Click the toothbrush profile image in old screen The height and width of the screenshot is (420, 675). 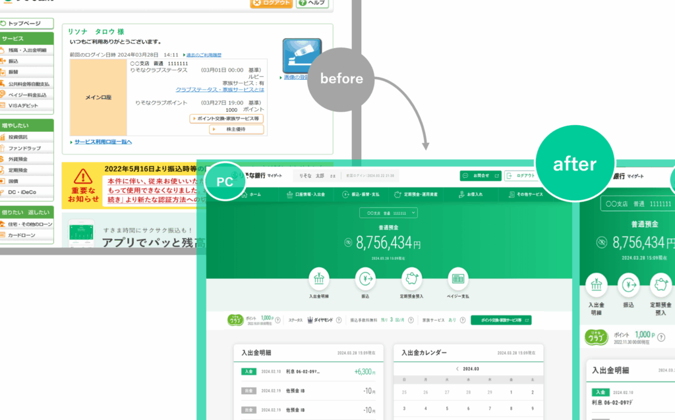(302, 55)
